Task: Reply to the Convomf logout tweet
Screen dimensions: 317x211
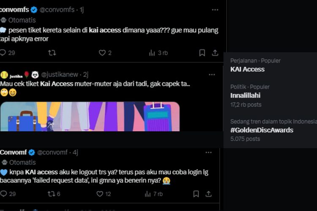Action: click(x=3, y=194)
